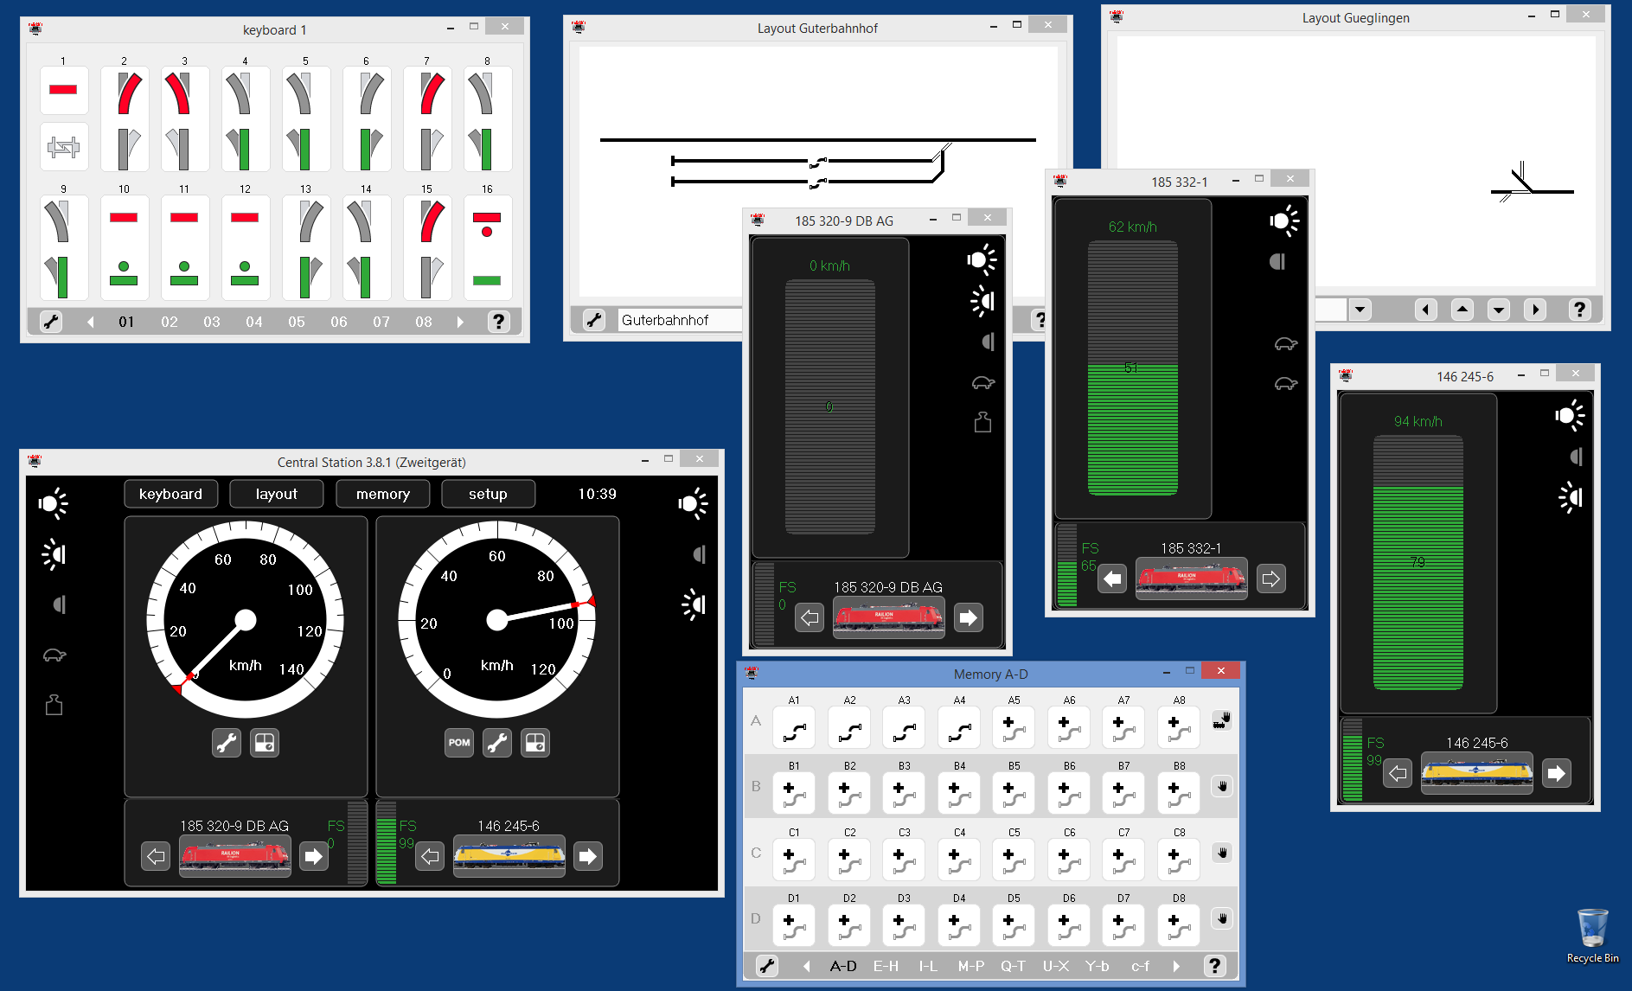Open wrench settings under left speedometer

coord(227,743)
